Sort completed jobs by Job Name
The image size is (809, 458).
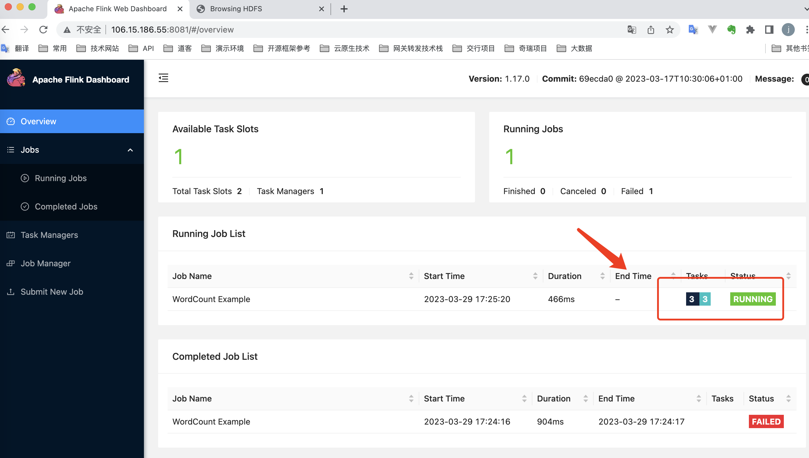coord(411,399)
